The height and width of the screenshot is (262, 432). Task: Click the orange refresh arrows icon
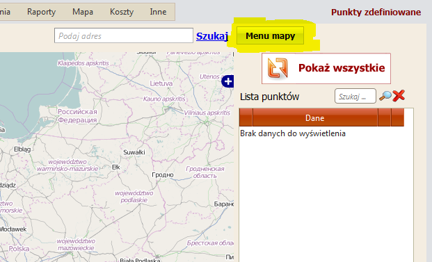pos(278,68)
